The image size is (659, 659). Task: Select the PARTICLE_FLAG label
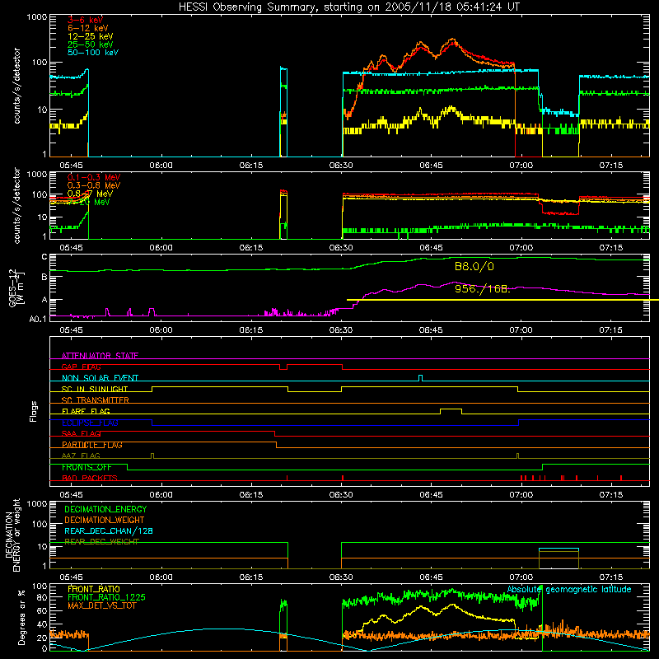(x=92, y=445)
